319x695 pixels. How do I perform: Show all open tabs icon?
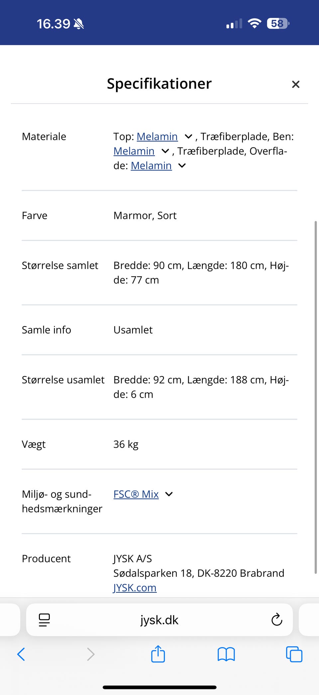294,654
